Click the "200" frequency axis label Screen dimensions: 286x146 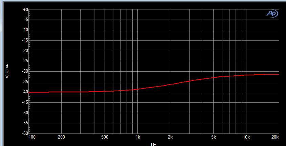(61, 137)
